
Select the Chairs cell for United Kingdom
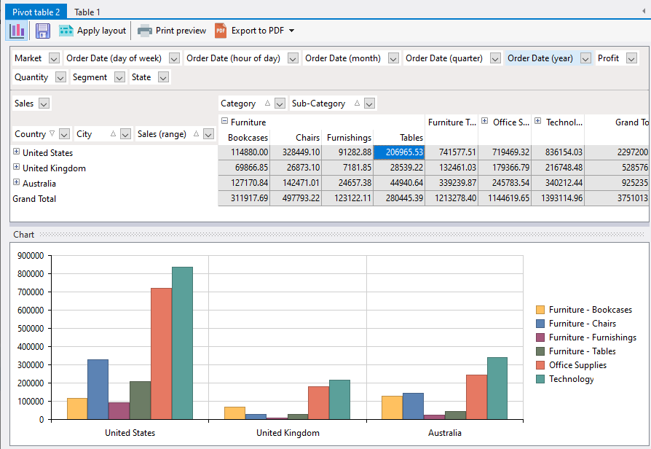(x=296, y=168)
